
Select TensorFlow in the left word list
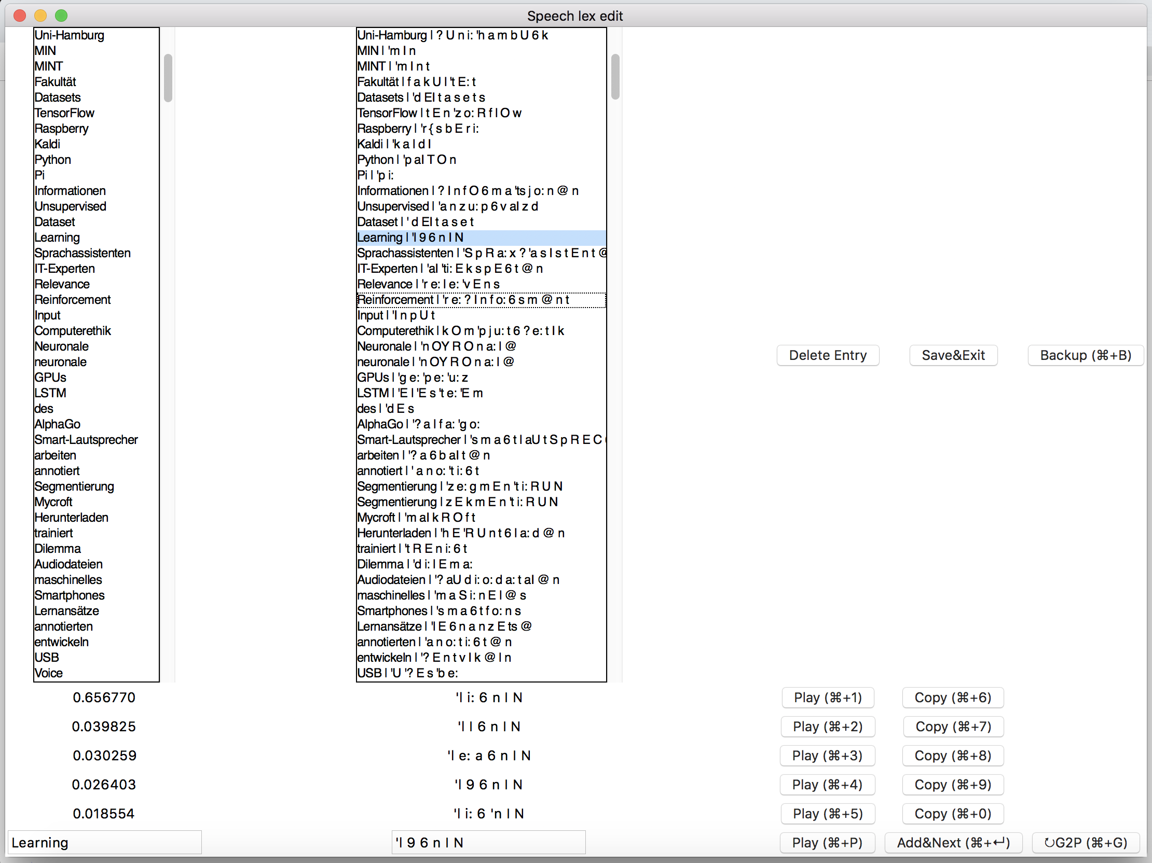coord(64,113)
